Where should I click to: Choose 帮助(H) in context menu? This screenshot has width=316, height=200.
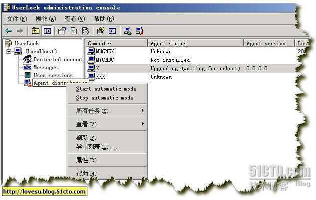coord(108,173)
